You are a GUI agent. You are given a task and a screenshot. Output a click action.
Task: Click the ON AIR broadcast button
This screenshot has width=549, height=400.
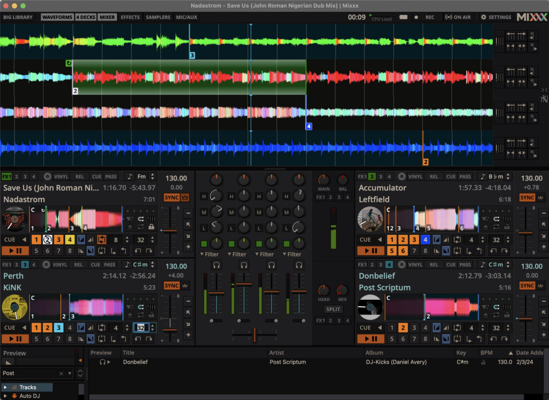pos(458,17)
